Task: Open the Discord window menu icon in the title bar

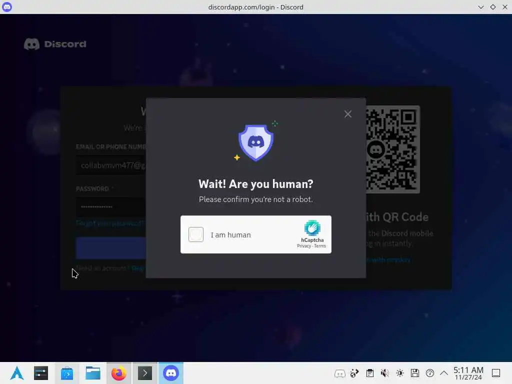Action: (7, 7)
